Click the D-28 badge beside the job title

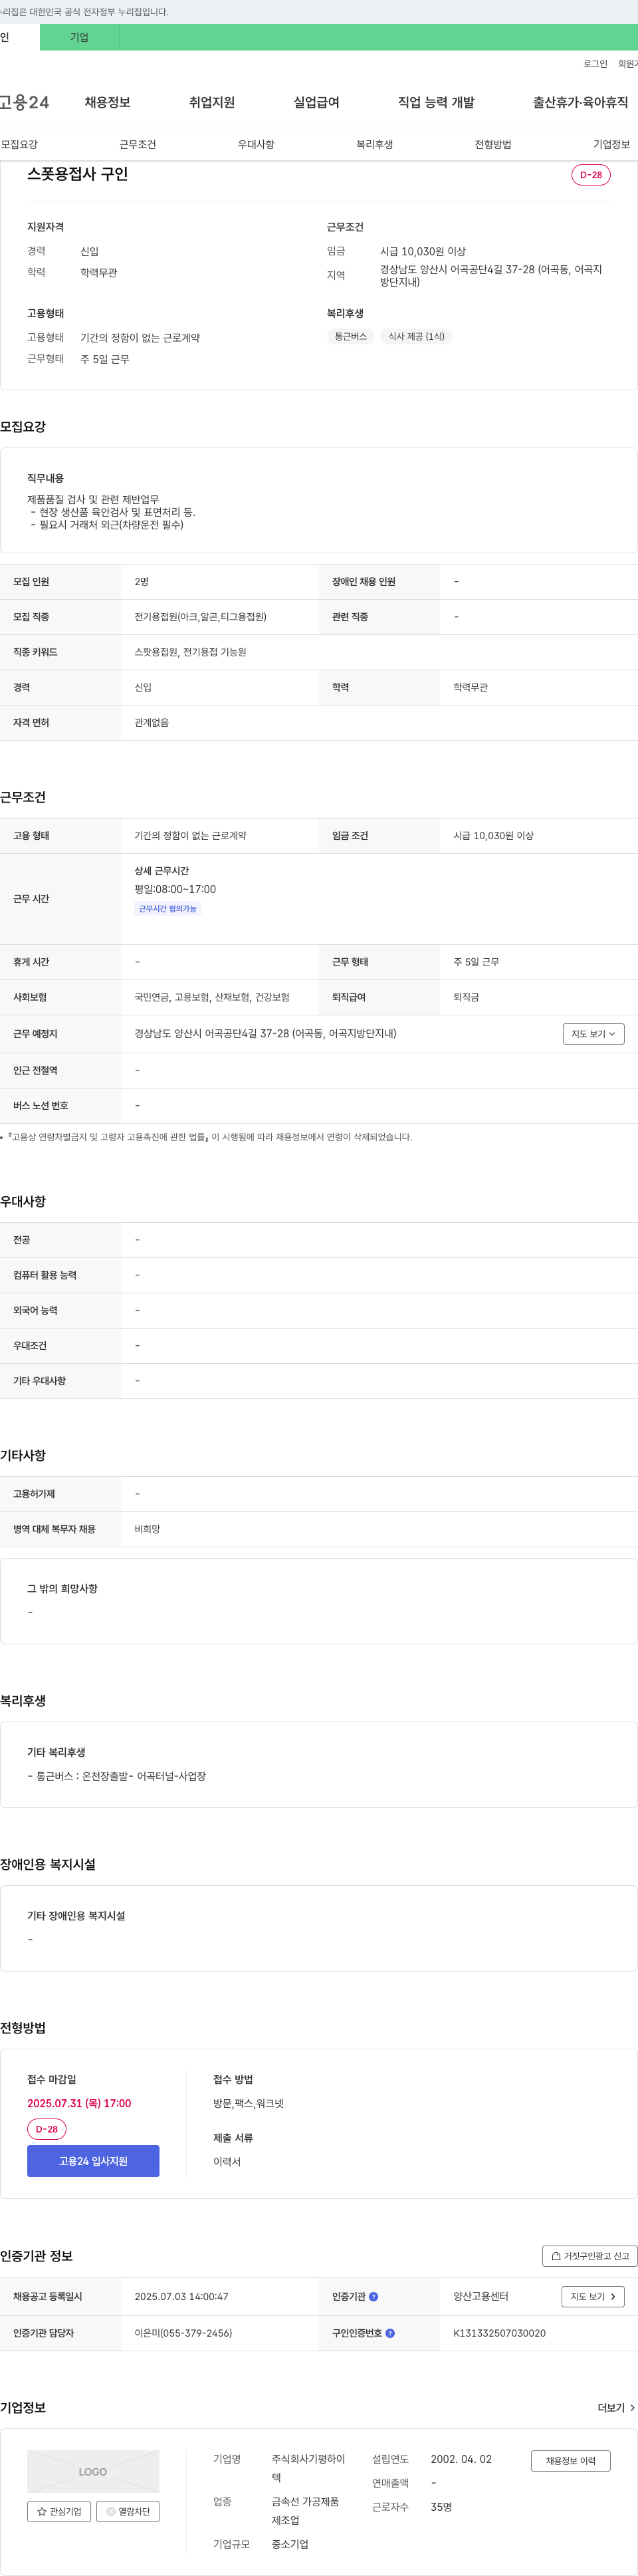click(591, 175)
